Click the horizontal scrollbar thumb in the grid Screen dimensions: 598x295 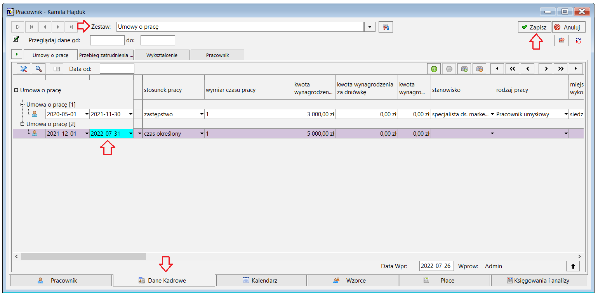pyautogui.click(x=83, y=256)
